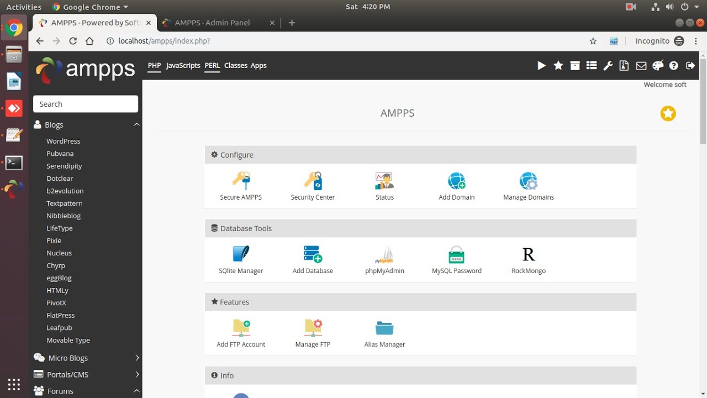Select the Classes tab
This screenshot has height=398, width=707.
pos(236,65)
